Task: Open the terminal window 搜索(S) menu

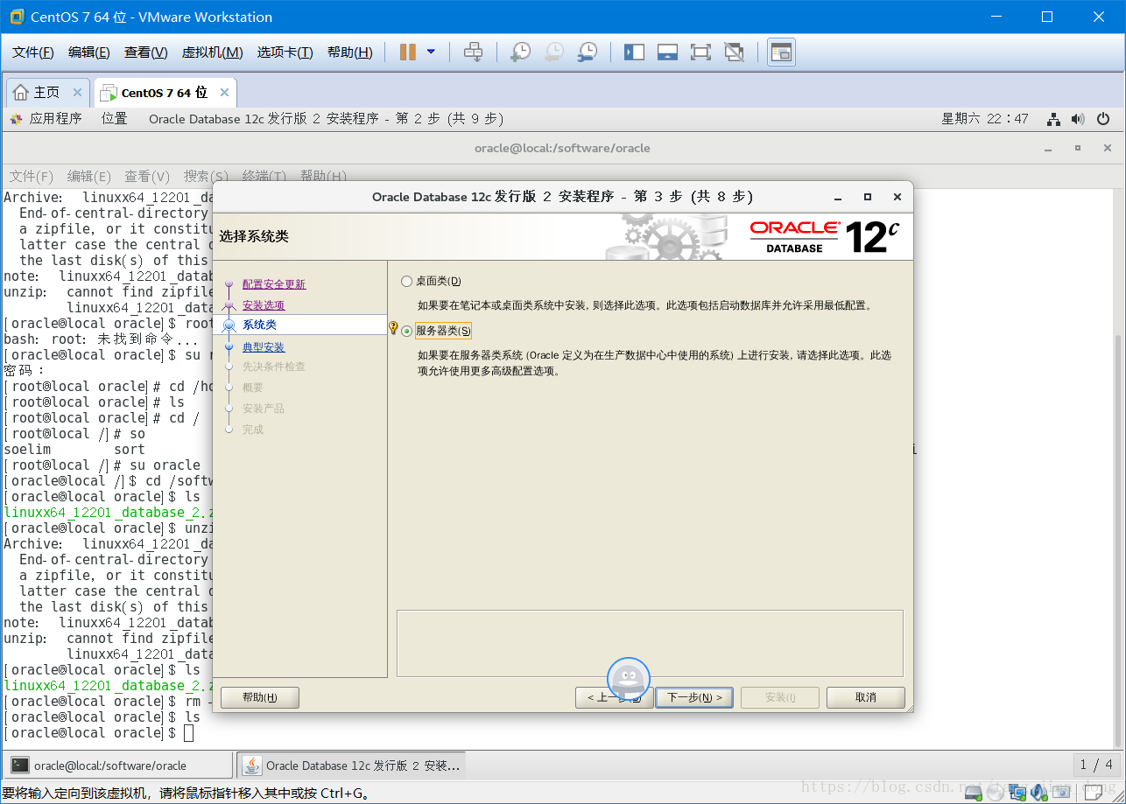Action: [x=206, y=176]
